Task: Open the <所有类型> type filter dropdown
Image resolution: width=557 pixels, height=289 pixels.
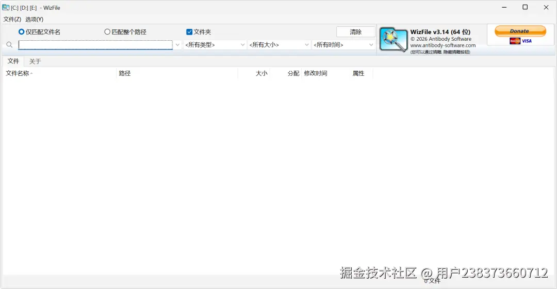Action: [215, 45]
